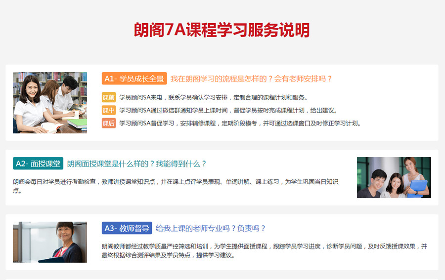Screen dimensions: 445x280
Task: Click the question 朗阁面授课堂是什么样的
Action: coord(136,163)
